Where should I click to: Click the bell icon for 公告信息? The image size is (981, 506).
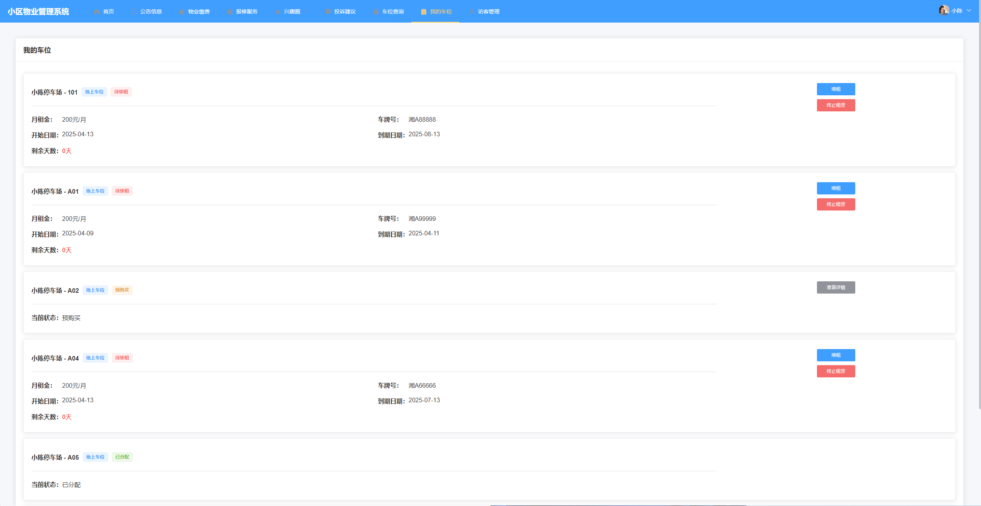click(x=134, y=11)
